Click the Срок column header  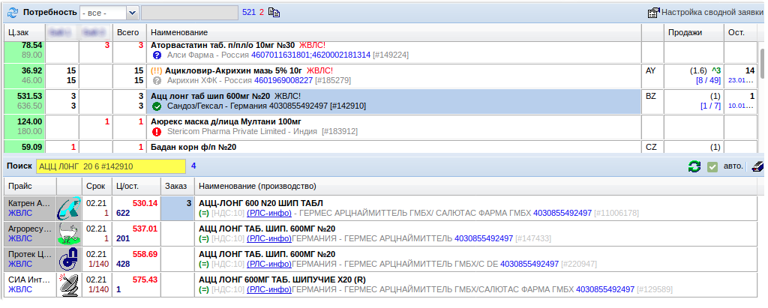coord(96,186)
